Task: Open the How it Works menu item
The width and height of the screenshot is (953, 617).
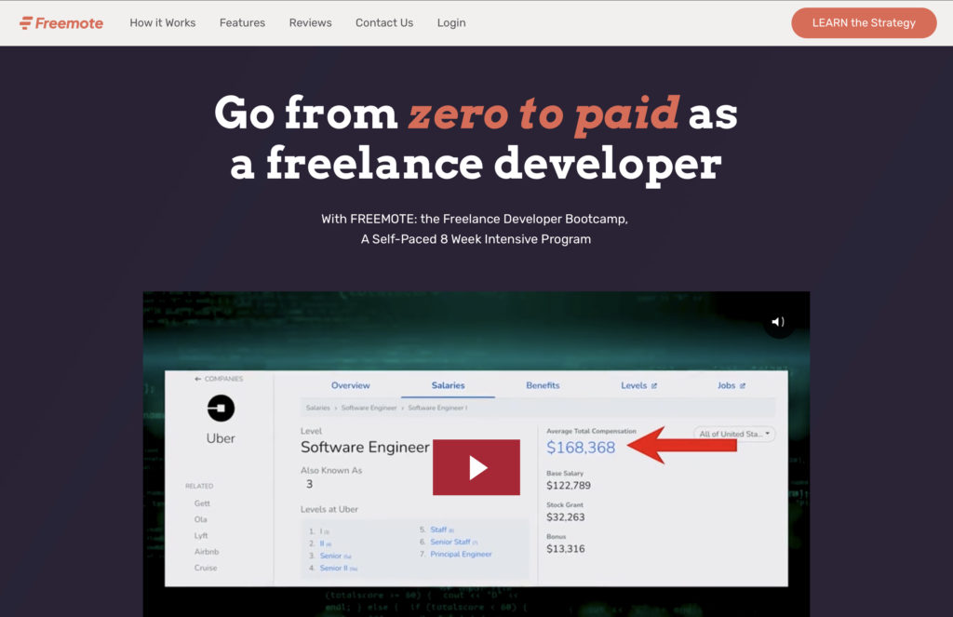Action: point(163,22)
